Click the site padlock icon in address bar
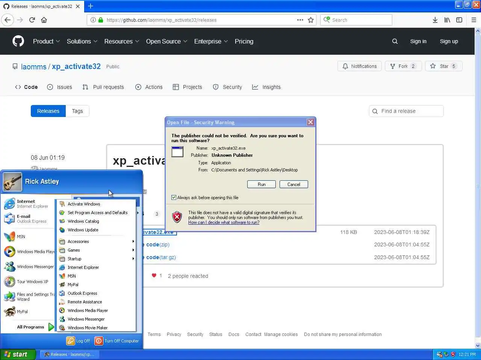Viewport: 481px width, 360px height. (101, 20)
